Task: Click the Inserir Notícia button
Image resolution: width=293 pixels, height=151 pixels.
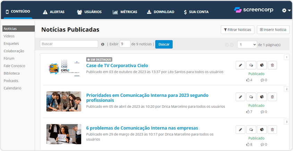Action: [x=273, y=30]
